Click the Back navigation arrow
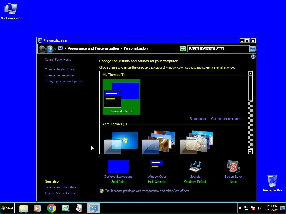Image resolution: width=286 pixels, height=214 pixels. [42, 49]
